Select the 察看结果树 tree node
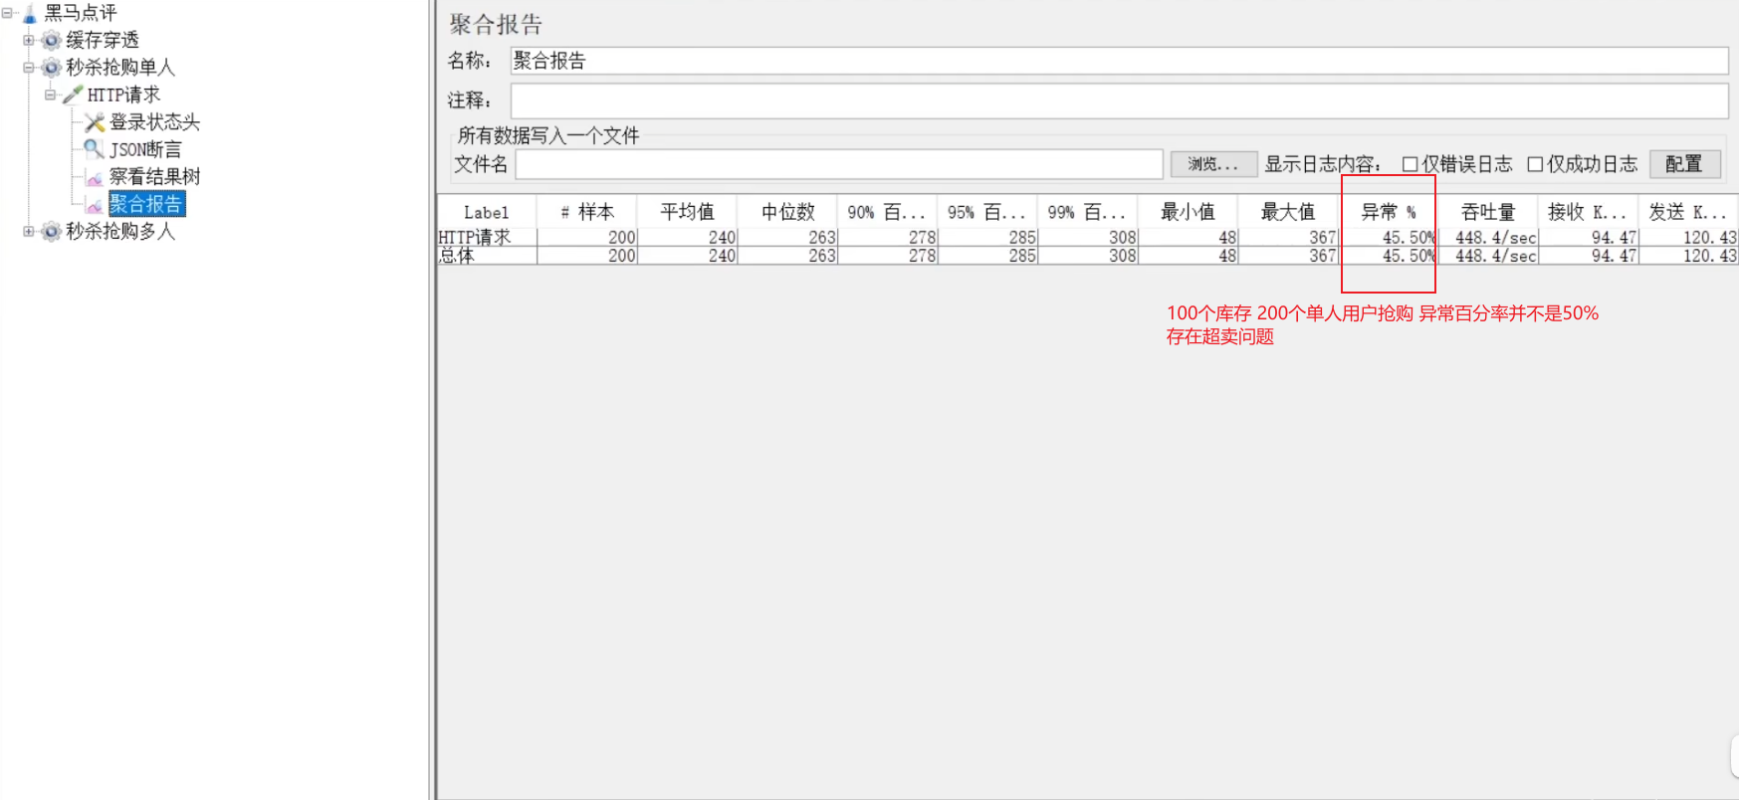The height and width of the screenshot is (800, 1739). [154, 177]
